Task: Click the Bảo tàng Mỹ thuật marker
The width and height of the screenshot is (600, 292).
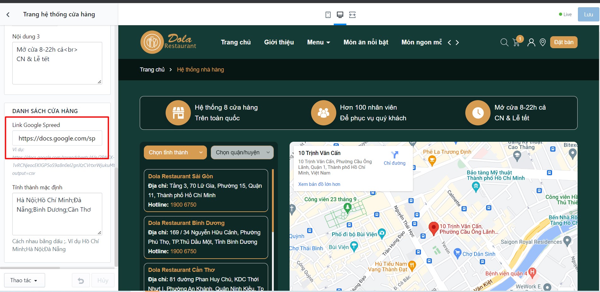Action: click(476, 187)
